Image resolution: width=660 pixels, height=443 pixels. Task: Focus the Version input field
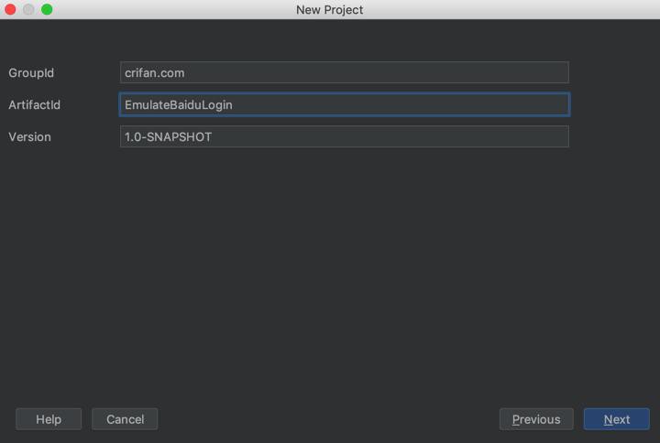(344, 136)
